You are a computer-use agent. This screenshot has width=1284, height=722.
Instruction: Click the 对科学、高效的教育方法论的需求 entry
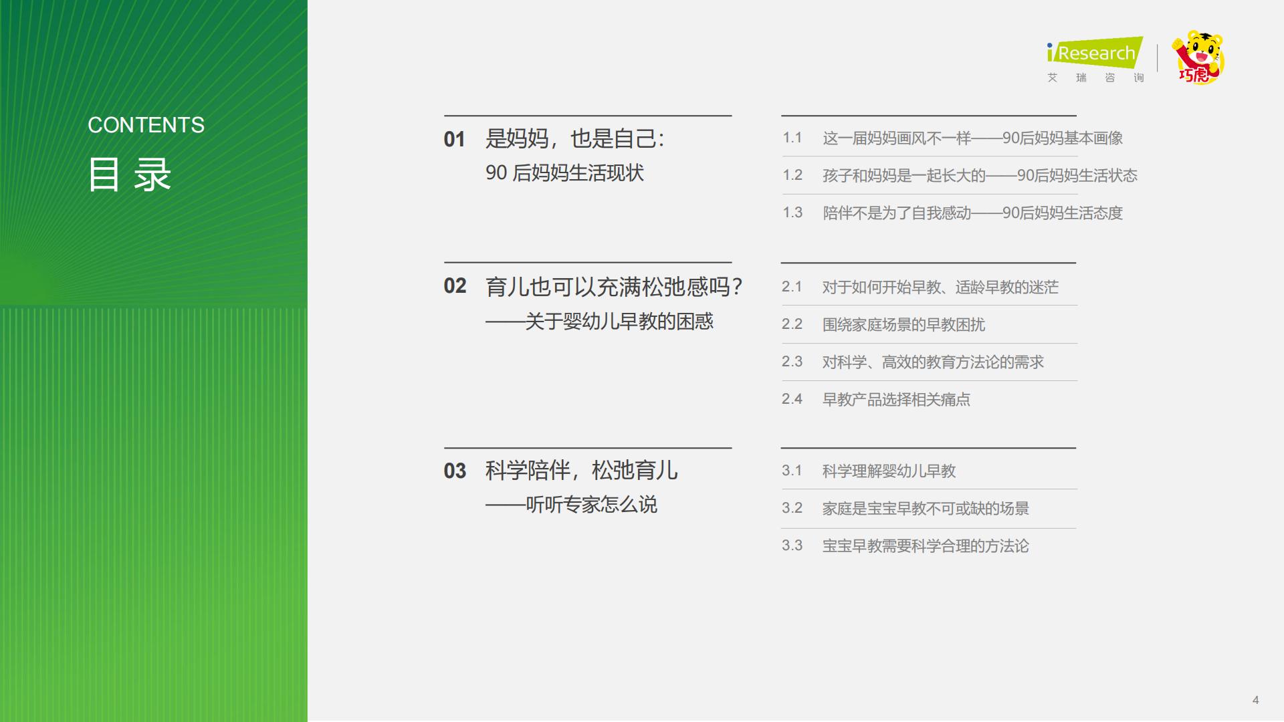(x=933, y=362)
